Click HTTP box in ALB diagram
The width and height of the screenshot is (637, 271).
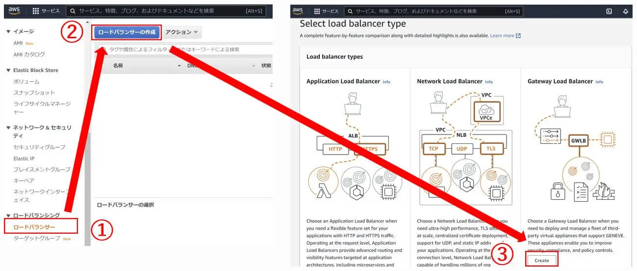pos(335,149)
